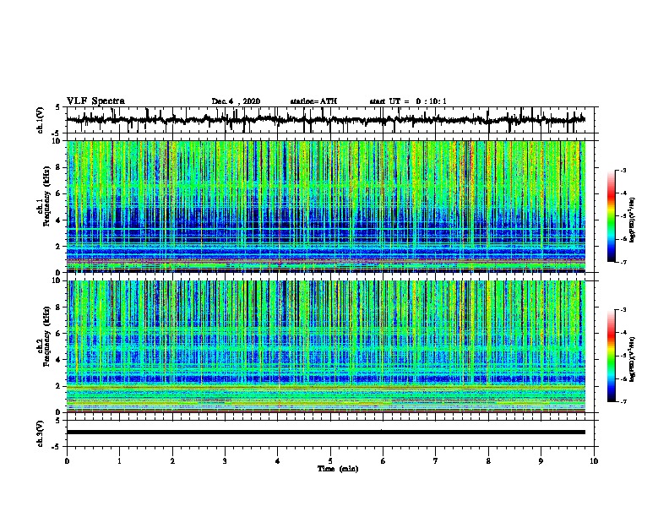Click the ch.1 colorbar log(PSD) unit label
Screen dimensions: 669x517
[x=633, y=220]
